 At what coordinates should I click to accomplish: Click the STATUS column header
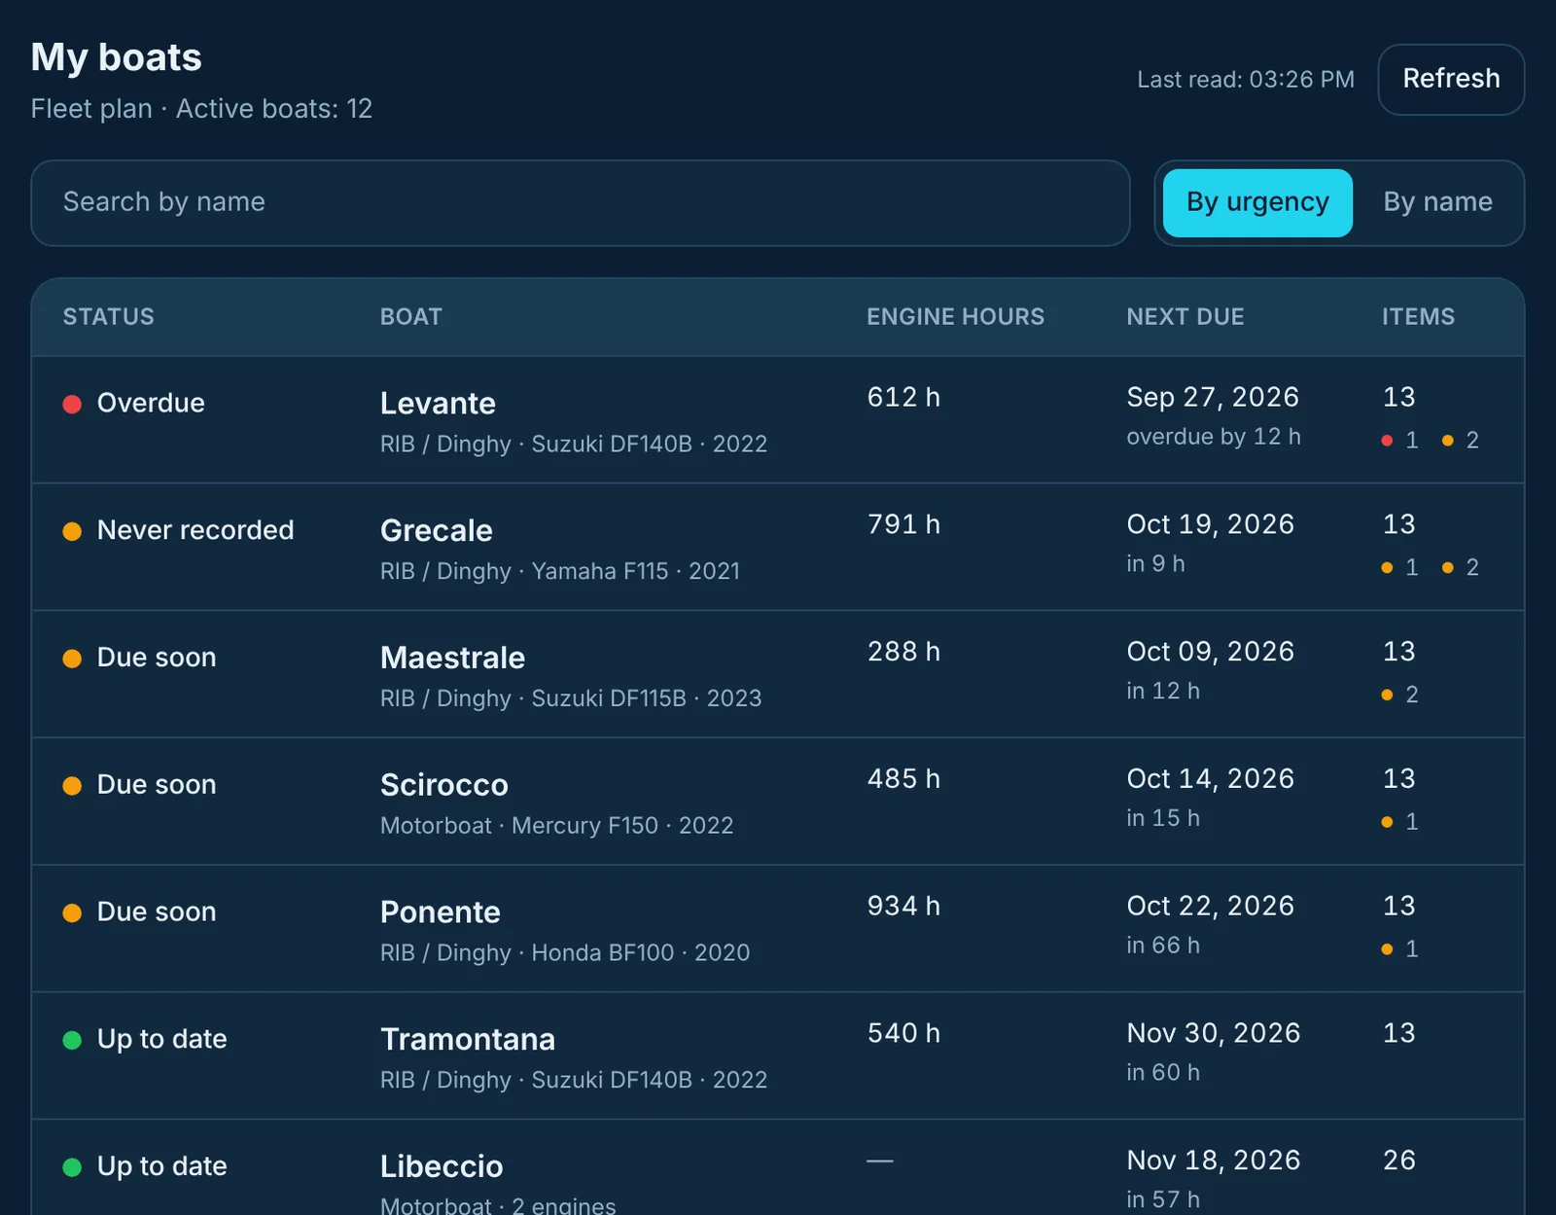click(109, 317)
